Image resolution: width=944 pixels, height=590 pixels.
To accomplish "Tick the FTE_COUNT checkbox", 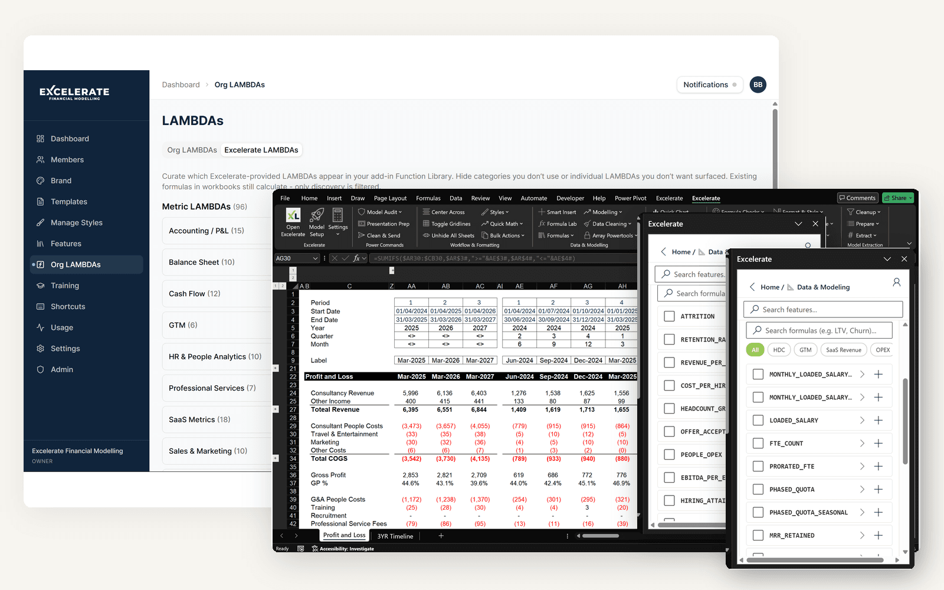I will [x=758, y=443].
